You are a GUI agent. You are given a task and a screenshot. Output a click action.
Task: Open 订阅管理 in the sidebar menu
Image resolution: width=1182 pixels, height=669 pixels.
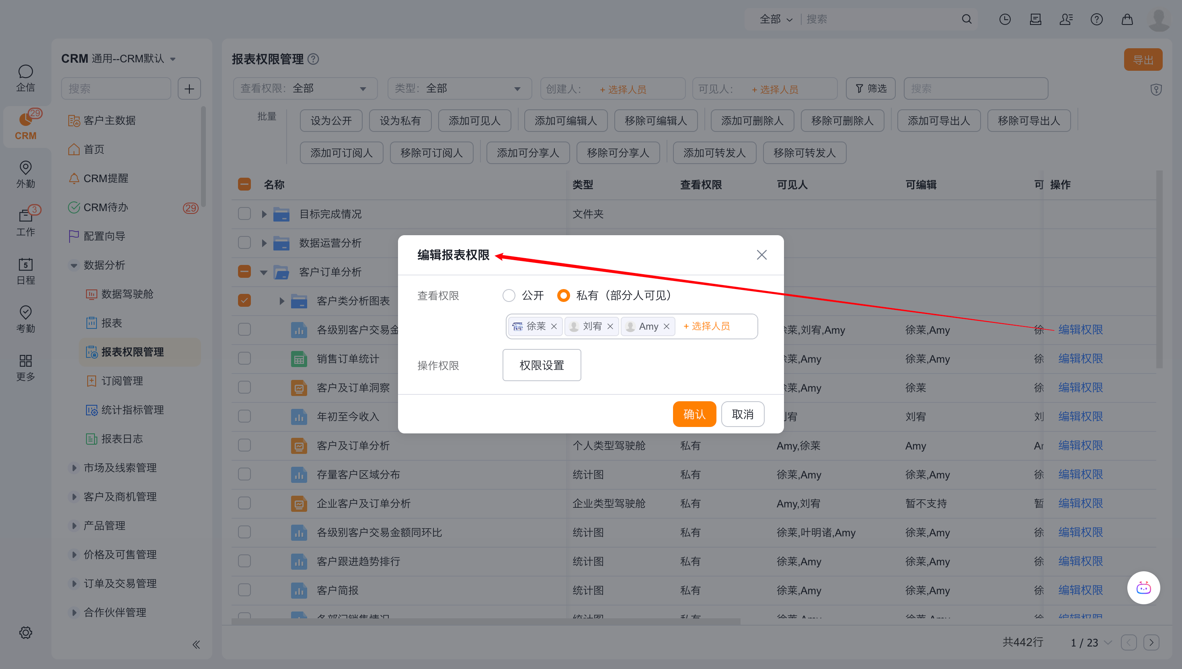pos(122,381)
